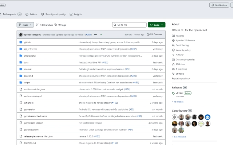Click Report repository
The width and height of the screenshot is (233, 145).
point(181,79)
